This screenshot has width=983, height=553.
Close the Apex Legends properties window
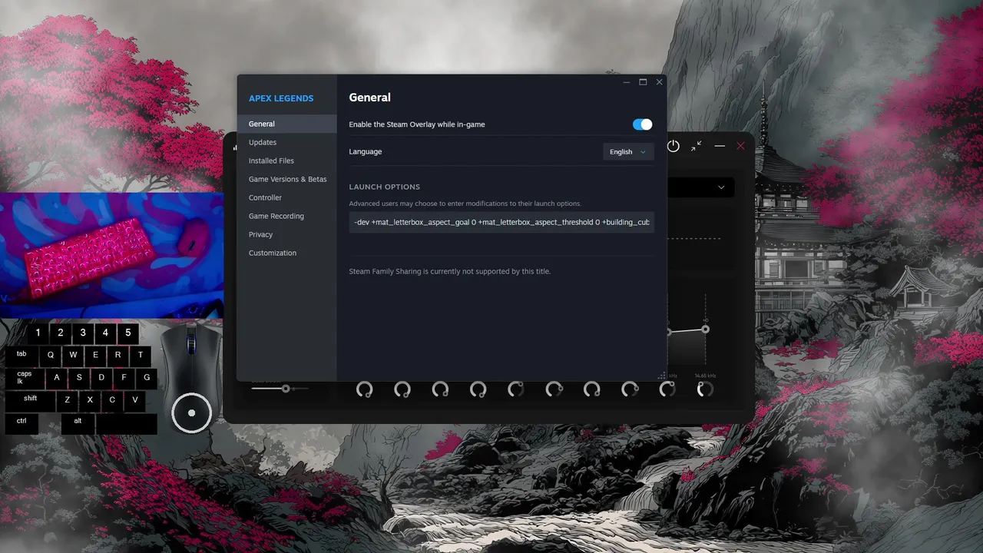pyautogui.click(x=659, y=82)
